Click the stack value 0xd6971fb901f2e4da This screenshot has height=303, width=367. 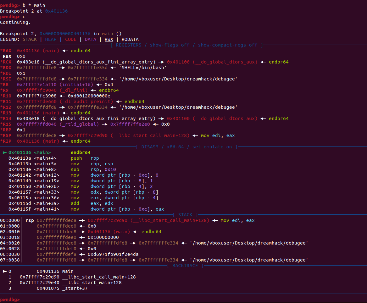pyautogui.click(x=113, y=254)
